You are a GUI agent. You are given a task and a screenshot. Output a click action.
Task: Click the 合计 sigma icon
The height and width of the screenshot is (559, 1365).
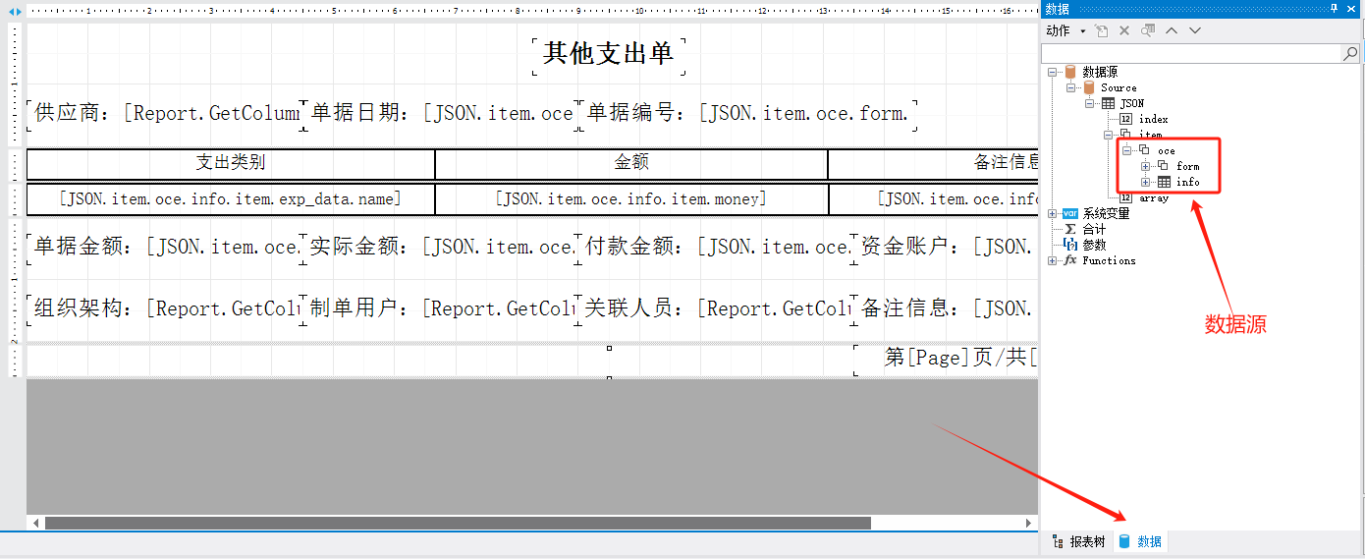1070,229
